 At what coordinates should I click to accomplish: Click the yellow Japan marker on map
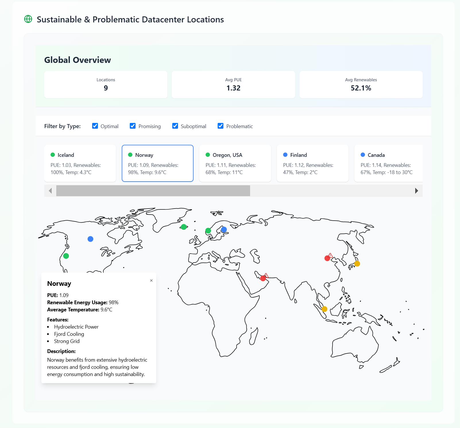coord(357,264)
